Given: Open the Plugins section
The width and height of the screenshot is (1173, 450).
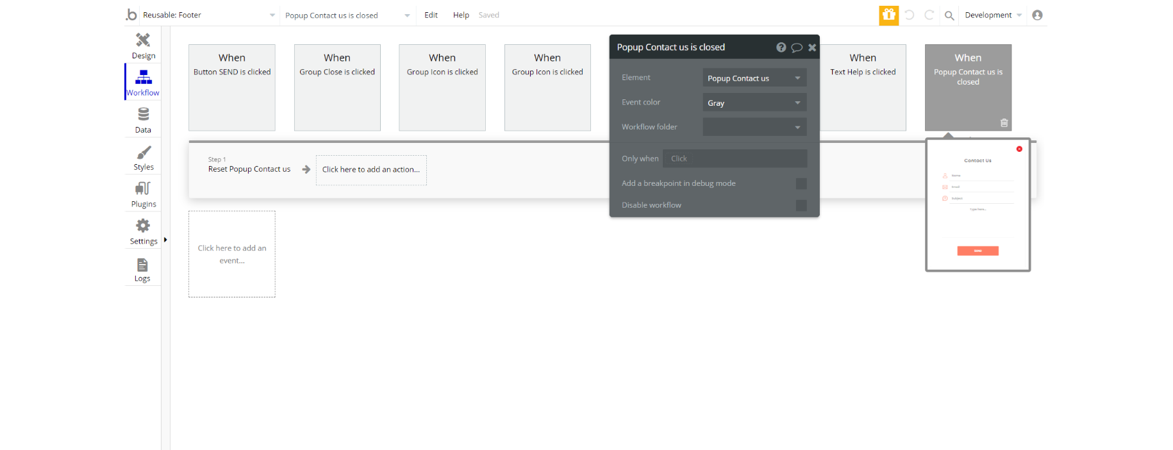Looking at the screenshot, I should coord(143,196).
